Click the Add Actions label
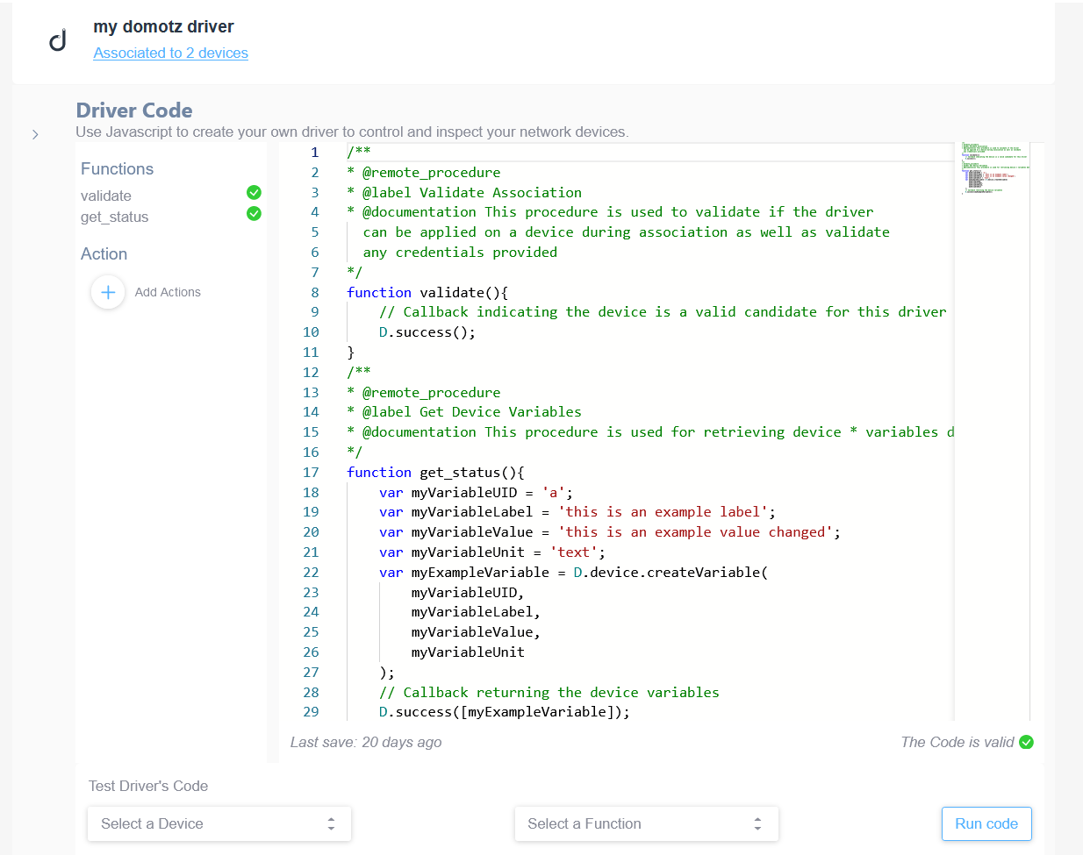This screenshot has width=1083, height=855. [x=168, y=292]
